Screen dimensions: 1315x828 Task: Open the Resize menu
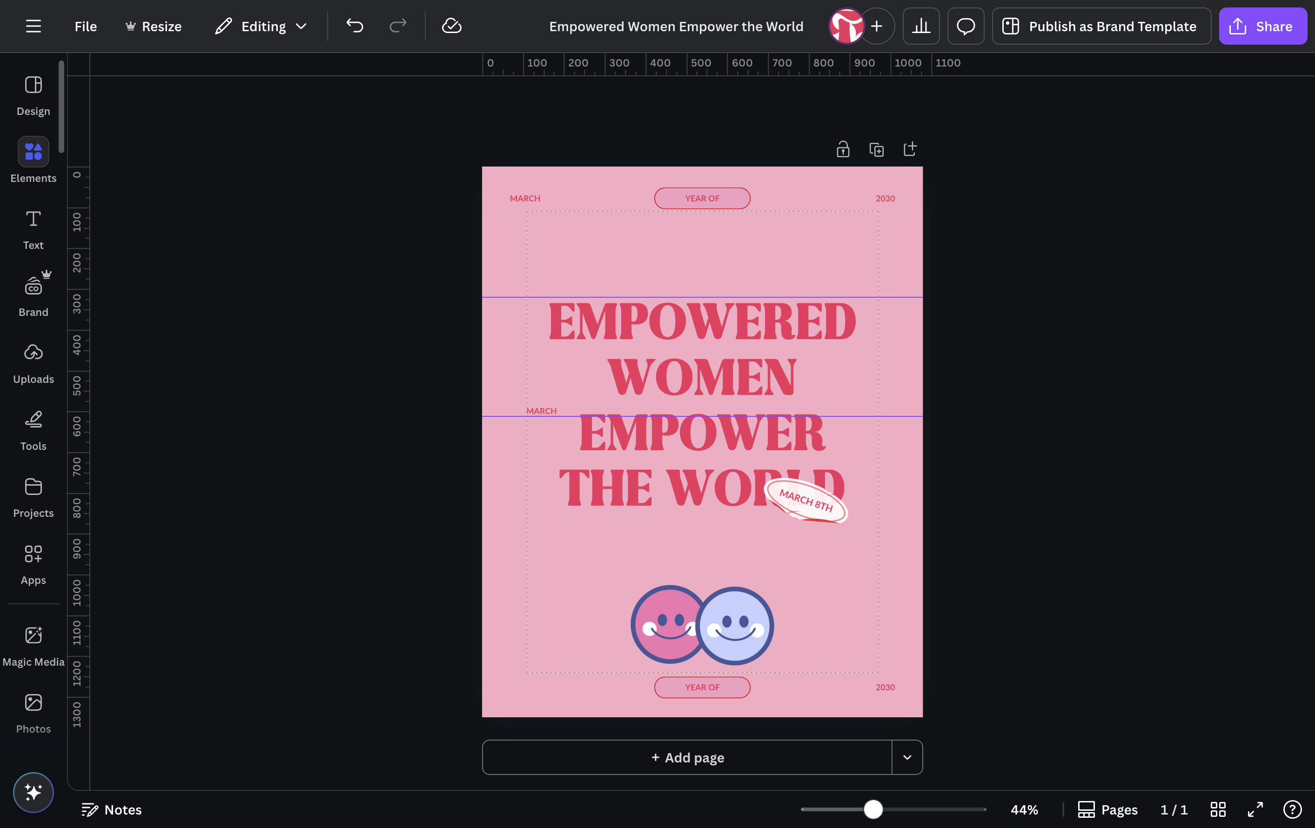[x=154, y=26]
